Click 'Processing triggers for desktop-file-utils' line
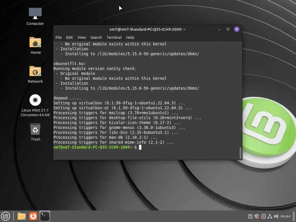The image size is (296, 222). pos(127,118)
